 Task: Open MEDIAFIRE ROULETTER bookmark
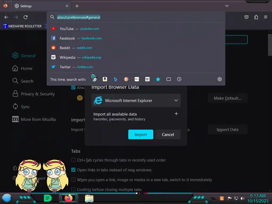(x=23, y=26)
